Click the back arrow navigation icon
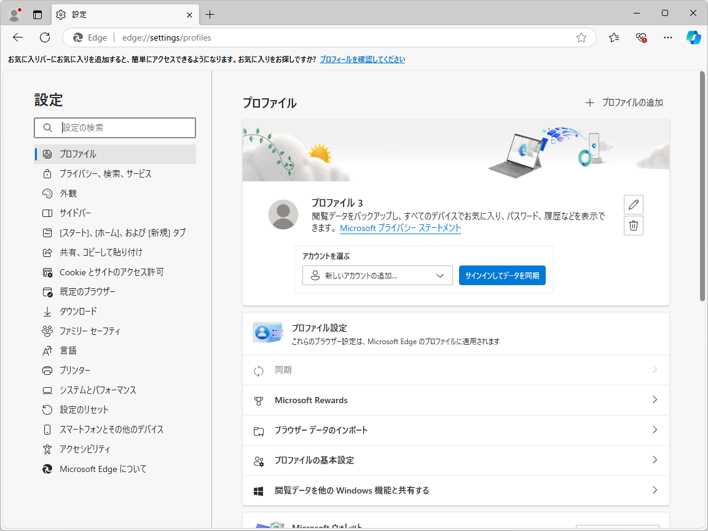 click(x=17, y=37)
